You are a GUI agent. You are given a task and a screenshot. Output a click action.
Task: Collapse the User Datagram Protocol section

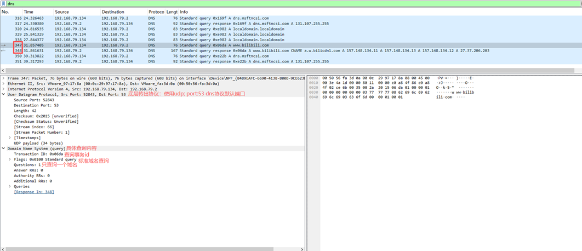[x=3, y=94]
